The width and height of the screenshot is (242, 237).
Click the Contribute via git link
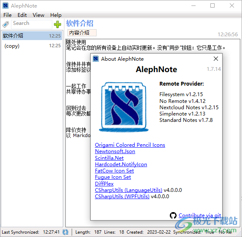click(200, 215)
